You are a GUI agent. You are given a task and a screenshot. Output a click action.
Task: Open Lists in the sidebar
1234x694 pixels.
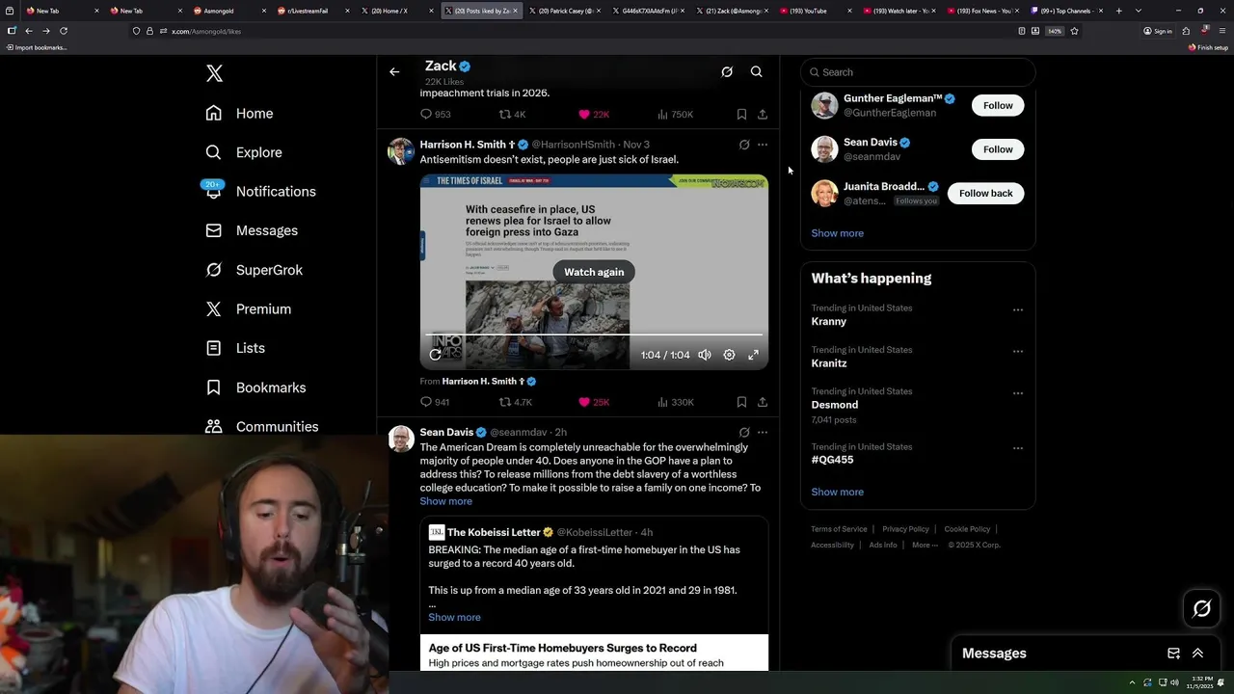click(235, 348)
